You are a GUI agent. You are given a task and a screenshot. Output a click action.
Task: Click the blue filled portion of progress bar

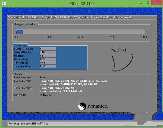point(19,32)
